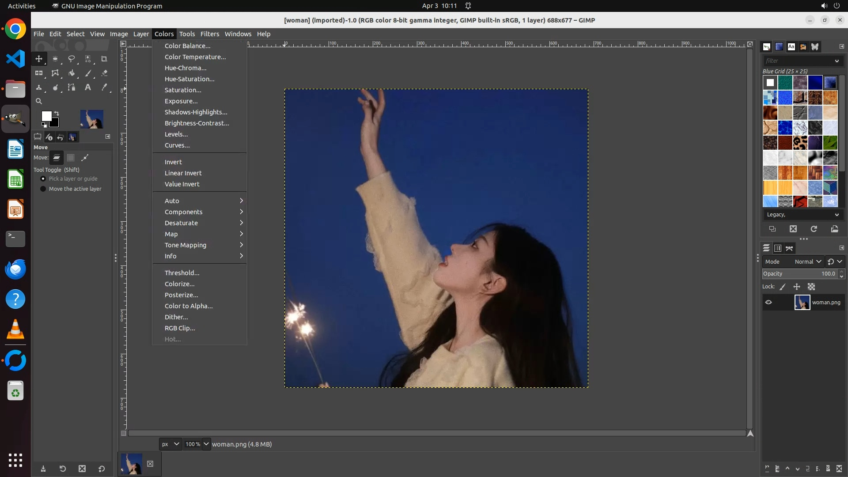Swap foreground and background colors
Viewport: 848px width, 477px height.
click(57, 114)
